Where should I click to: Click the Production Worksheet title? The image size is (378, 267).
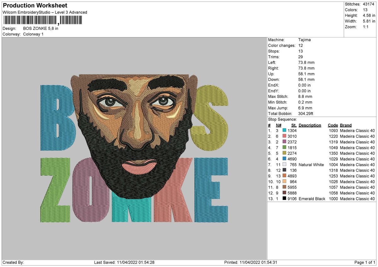point(35,6)
